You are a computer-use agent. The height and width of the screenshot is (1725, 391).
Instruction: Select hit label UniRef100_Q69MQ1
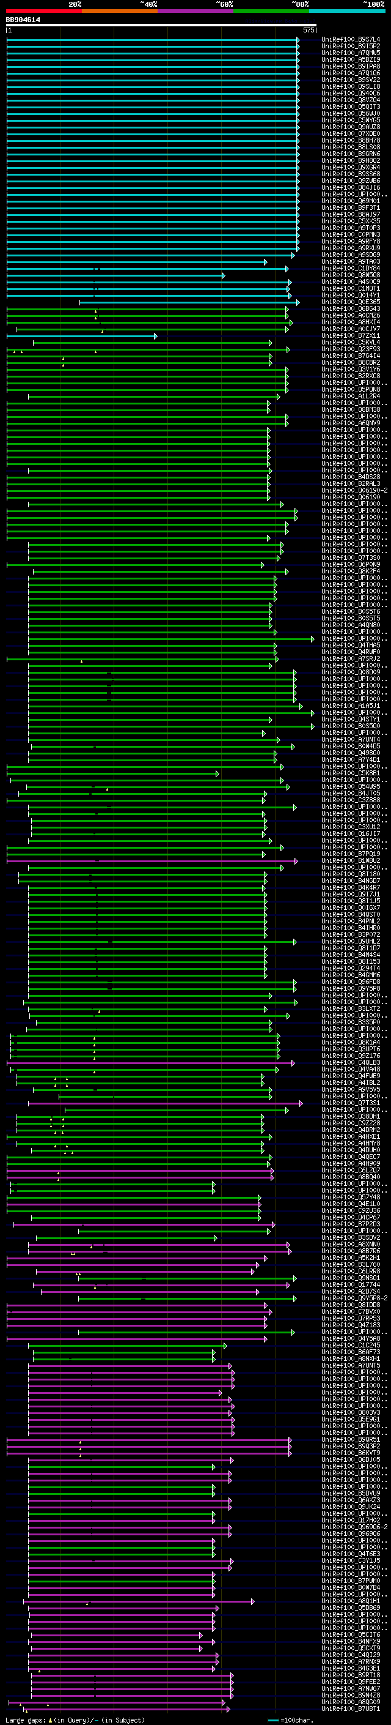pyautogui.click(x=350, y=201)
